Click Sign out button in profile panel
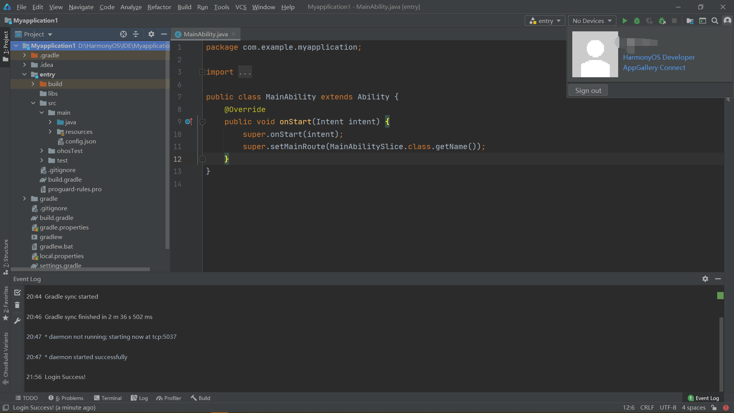This screenshot has width=734, height=413. click(x=588, y=90)
